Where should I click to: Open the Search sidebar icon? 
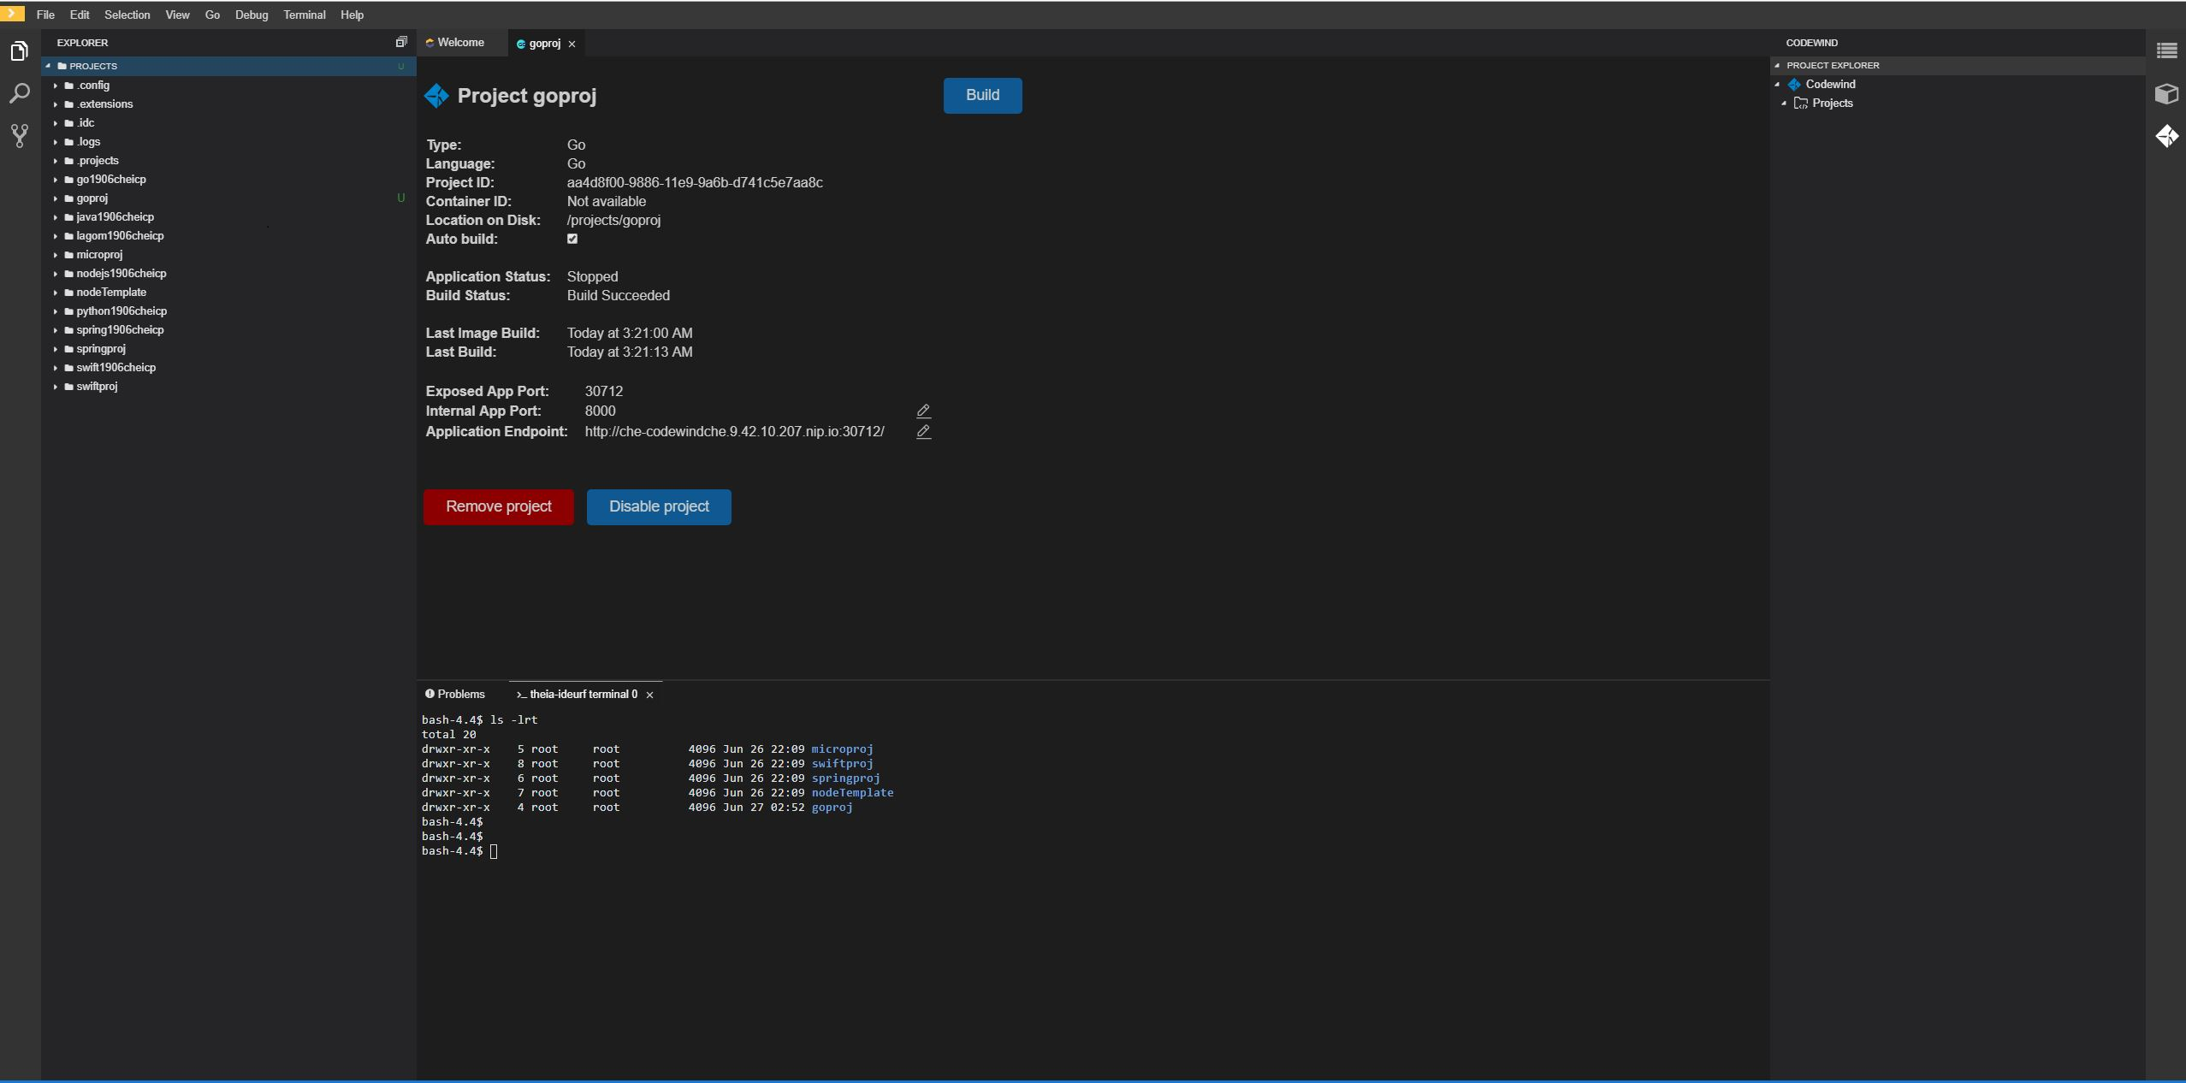point(19,94)
